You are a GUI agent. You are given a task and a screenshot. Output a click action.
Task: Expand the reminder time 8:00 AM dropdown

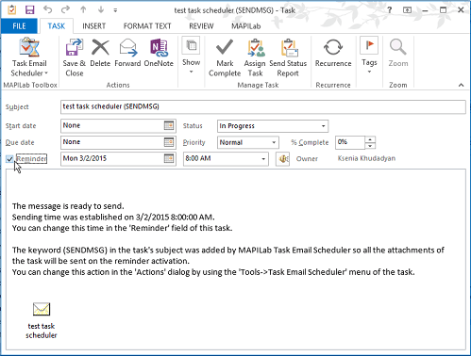coord(263,159)
